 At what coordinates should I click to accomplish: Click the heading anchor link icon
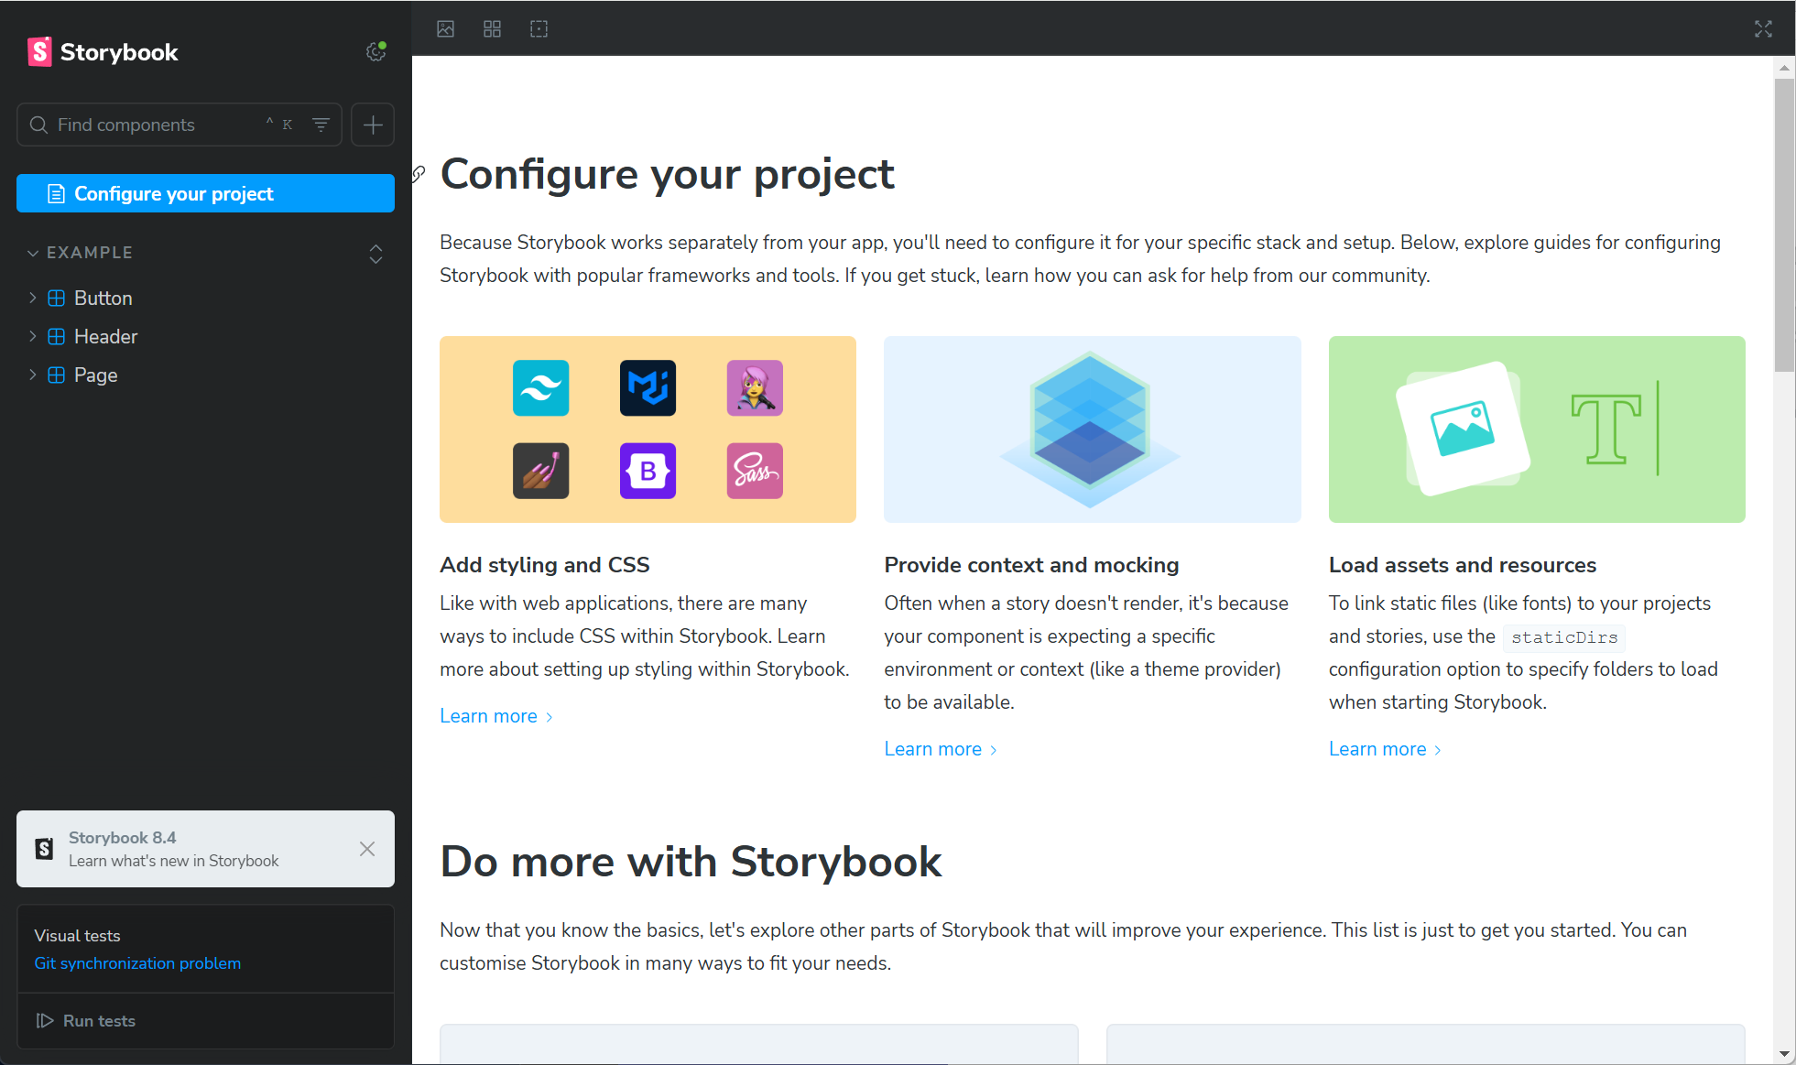419,174
